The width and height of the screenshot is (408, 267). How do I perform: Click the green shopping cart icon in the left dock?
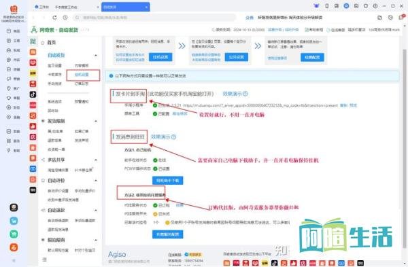pyautogui.click(x=14, y=234)
